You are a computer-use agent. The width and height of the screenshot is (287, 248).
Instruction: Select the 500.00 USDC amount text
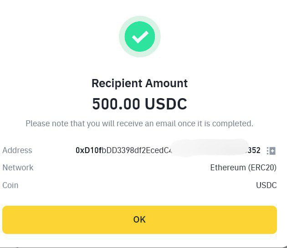[x=140, y=104]
